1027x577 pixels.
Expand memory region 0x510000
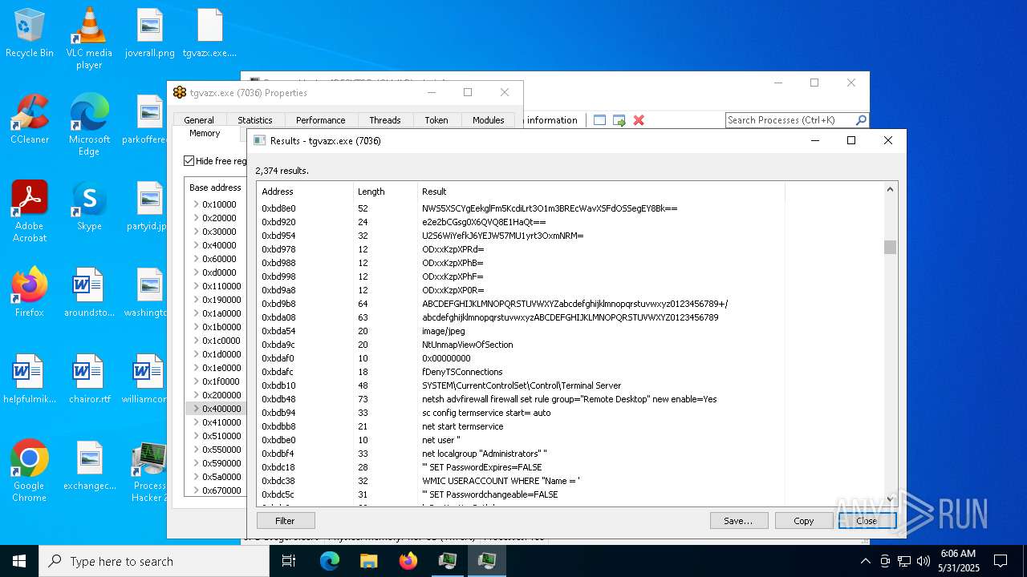197,436
